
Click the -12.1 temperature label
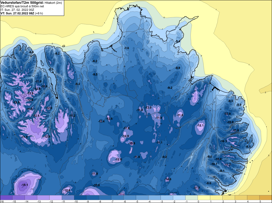(x=200, y=125)
